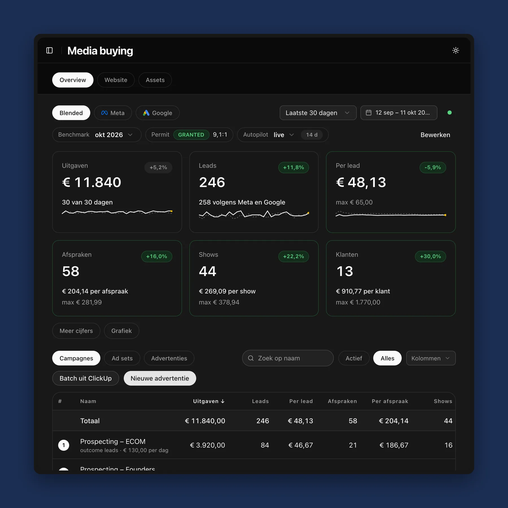This screenshot has width=508, height=508.
Task: Open the Laatste 30 dagen dropdown
Action: pyautogui.click(x=318, y=113)
